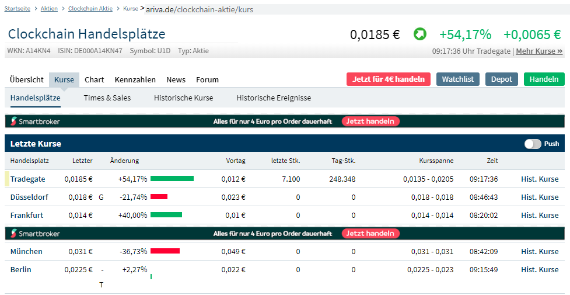This screenshot has width=570, height=295.
Task: Go to the News tab
Action: coord(176,80)
